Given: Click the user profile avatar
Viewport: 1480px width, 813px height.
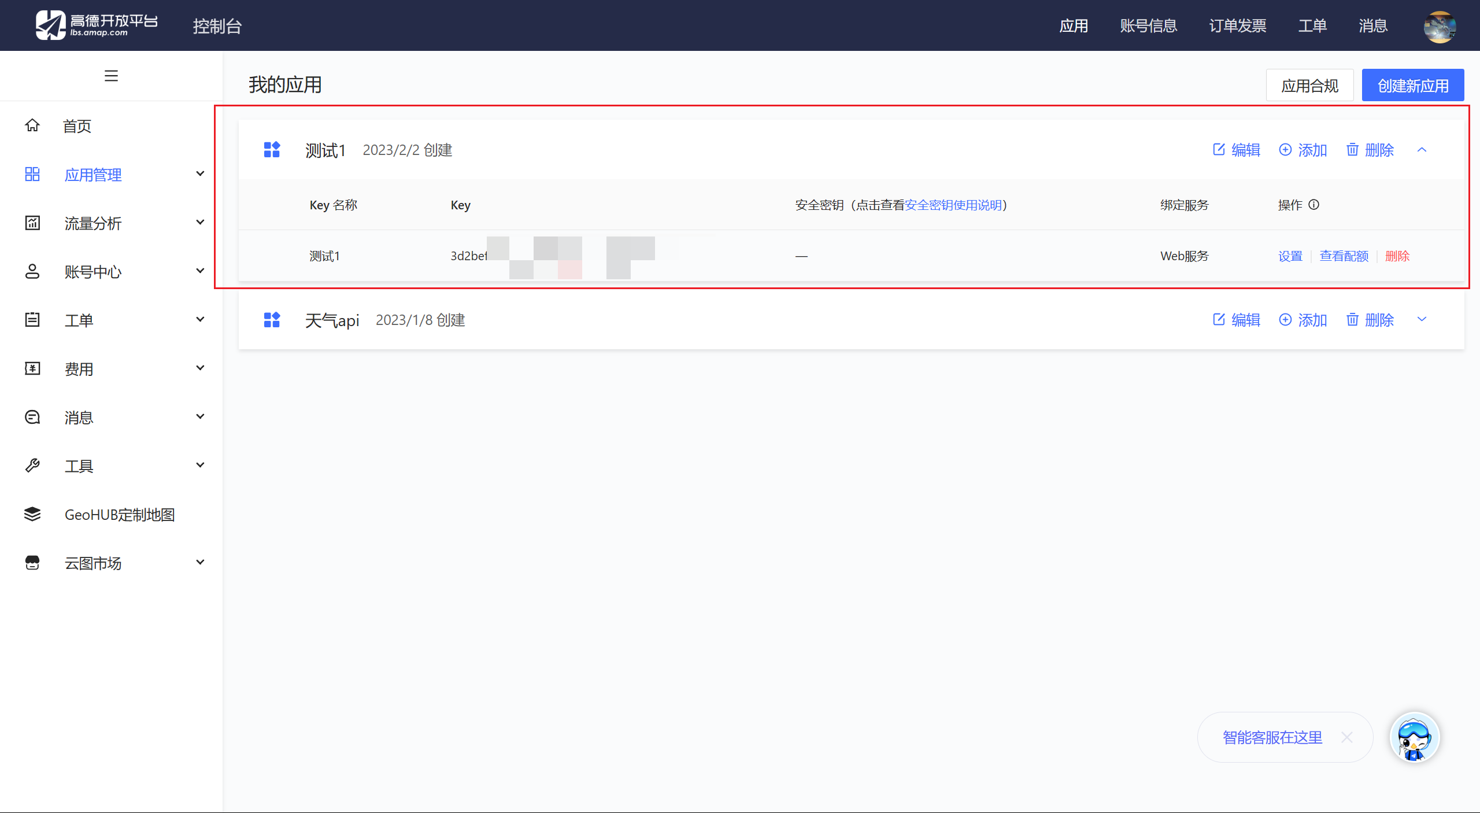Looking at the screenshot, I should click(1440, 26).
